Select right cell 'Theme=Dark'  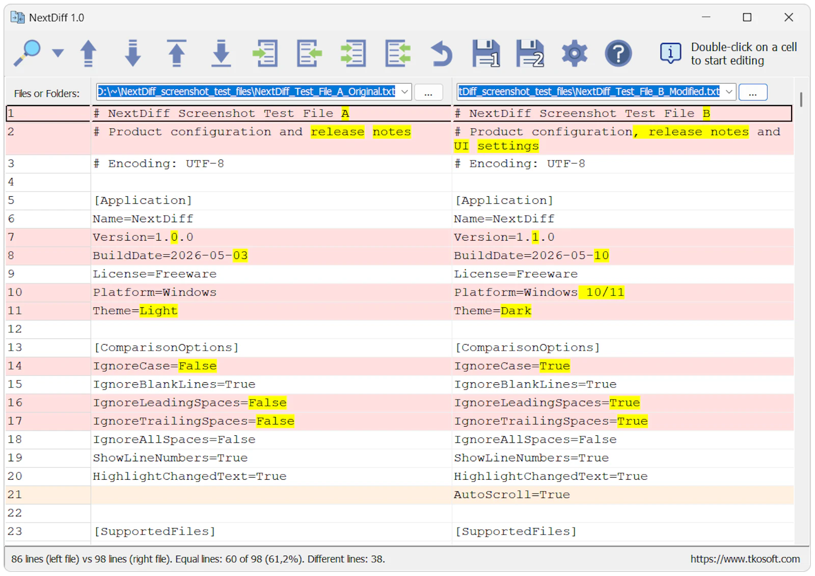click(623, 311)
